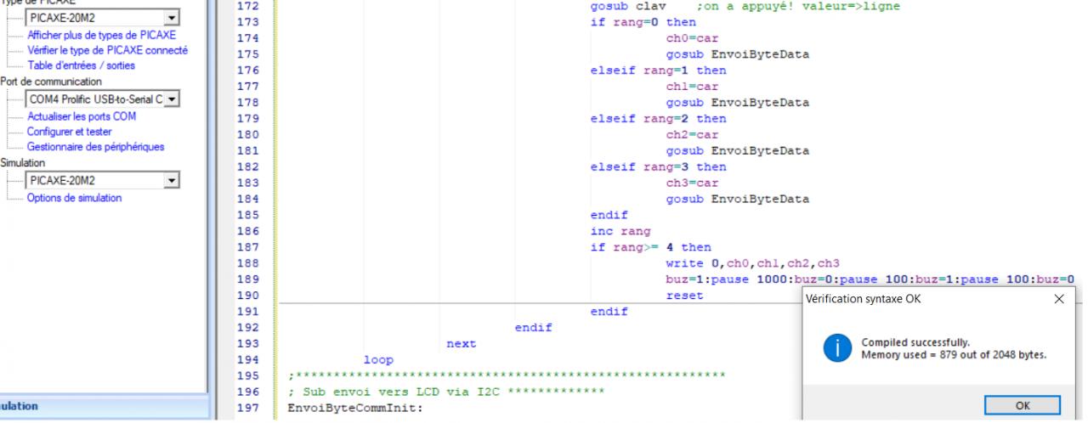Click the 'next' code line
This screenshot has height=423, width=1088.
pyautogui.click(x=462, y=345)
